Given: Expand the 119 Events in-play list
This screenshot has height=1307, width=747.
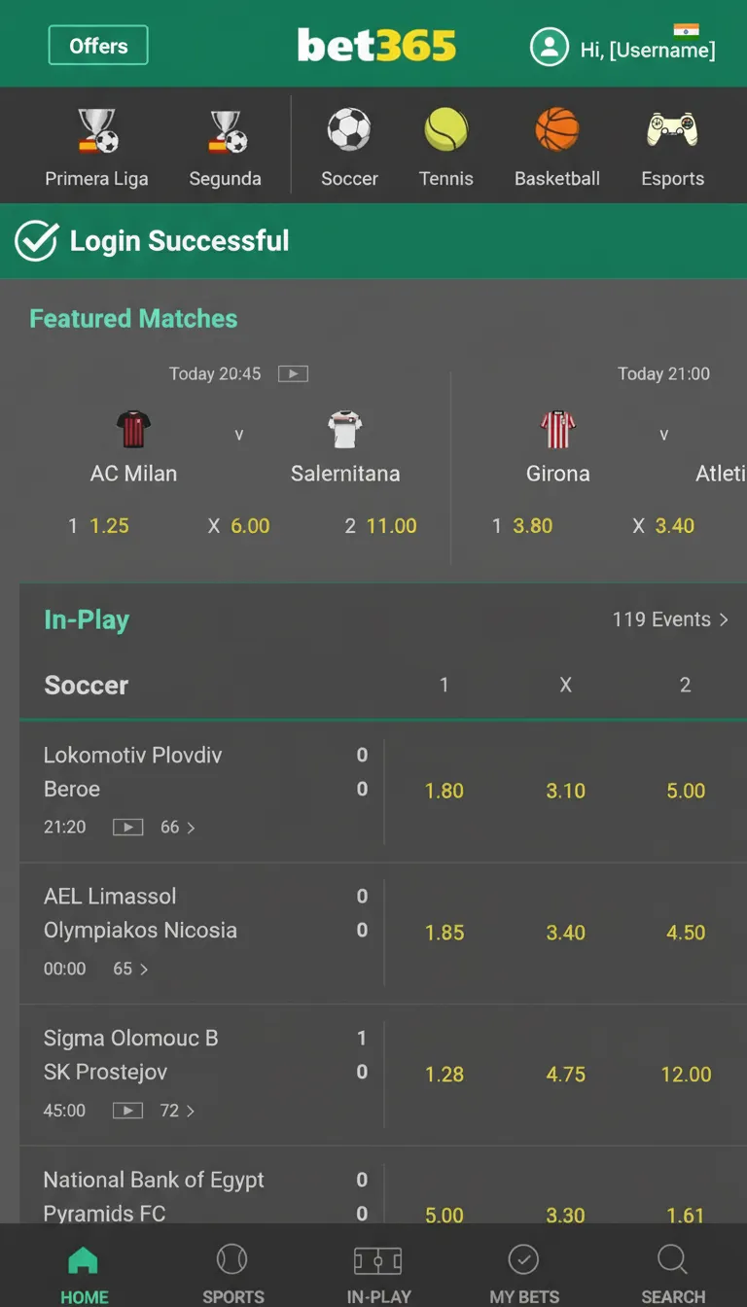Looking at the screenshot, I should [x=670, y=619].
